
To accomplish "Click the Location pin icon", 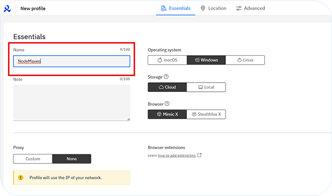I will [x=203, y=8].
